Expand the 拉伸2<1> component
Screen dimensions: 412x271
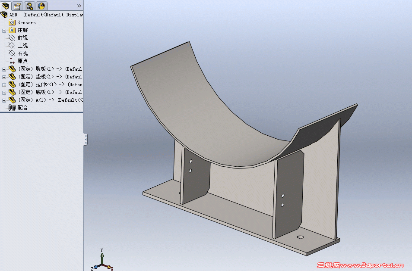[x=4, y=85]
